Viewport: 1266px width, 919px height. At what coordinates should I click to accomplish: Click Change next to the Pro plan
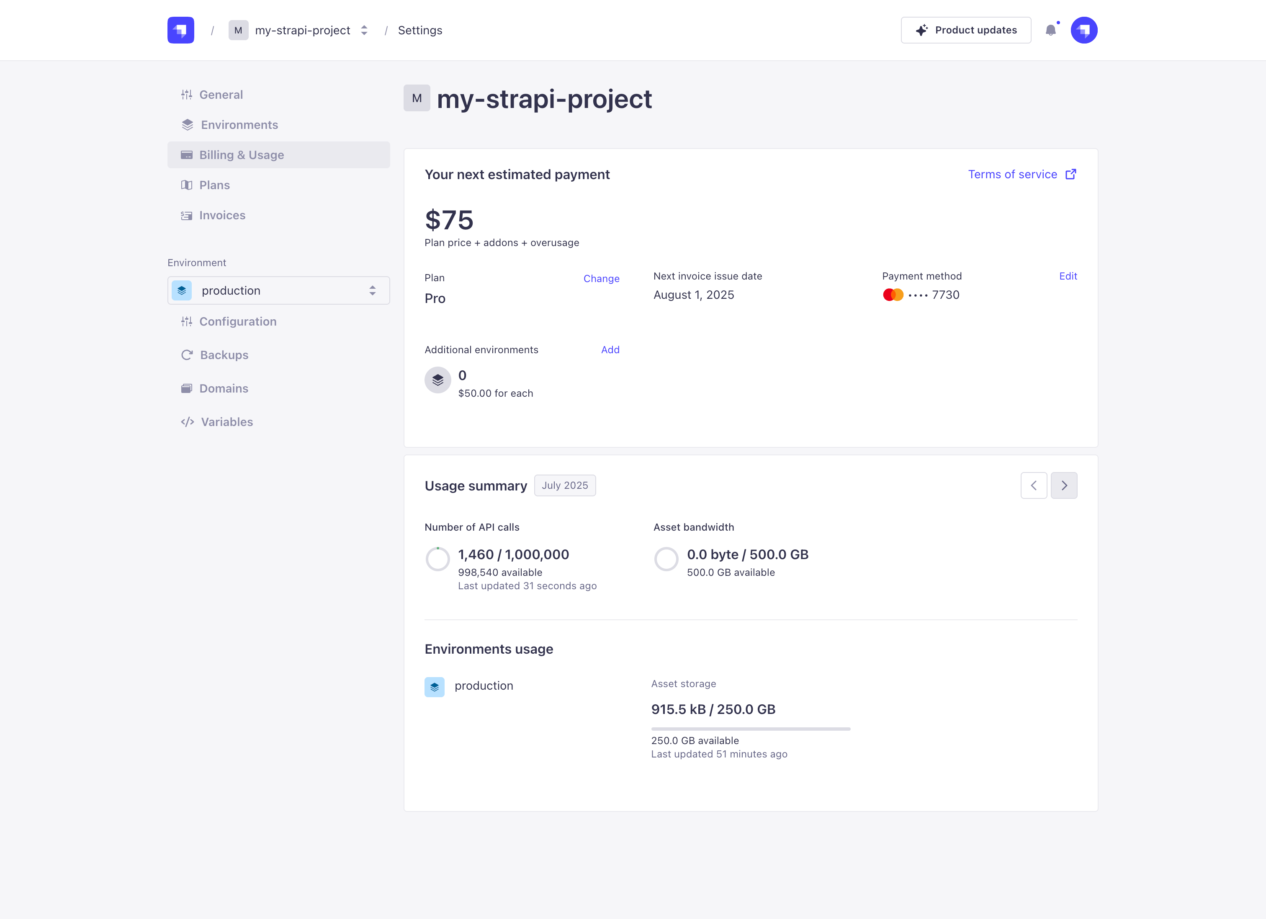point(601,278)
